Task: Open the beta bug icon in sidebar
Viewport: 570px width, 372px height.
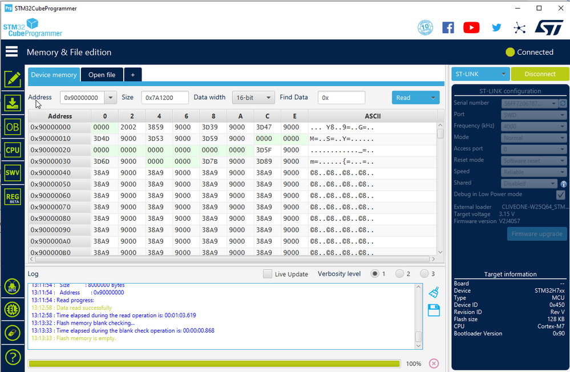Action: click(x=13, y=286)
